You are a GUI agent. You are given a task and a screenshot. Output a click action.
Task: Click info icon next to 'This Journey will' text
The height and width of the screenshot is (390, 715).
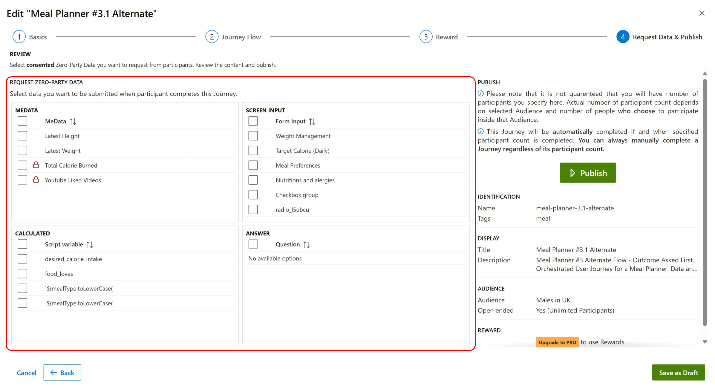(x=481, y=131)
